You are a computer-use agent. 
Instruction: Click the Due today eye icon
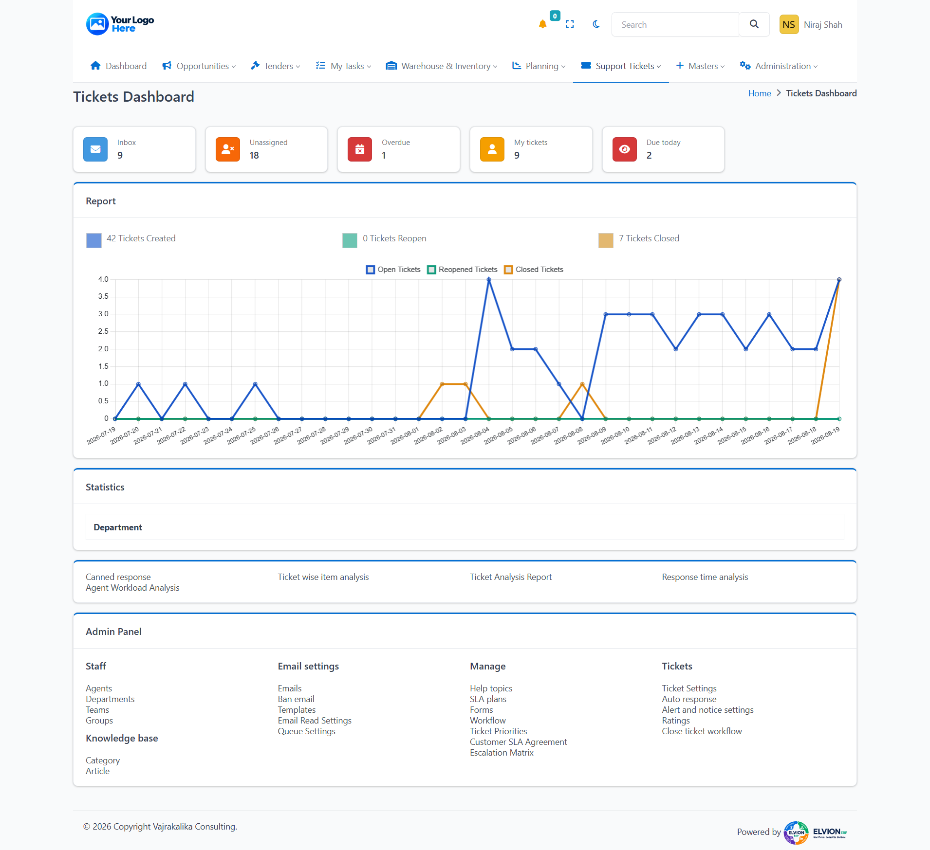pyautogui.click(x=625, y=149)
